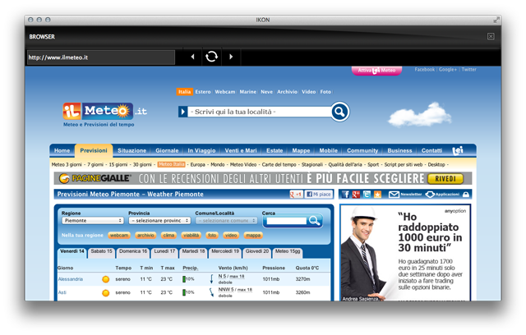Viewport: 526px width, 335px height.
Task: Open the Giornale navigation tab
Action: [167, 150]
